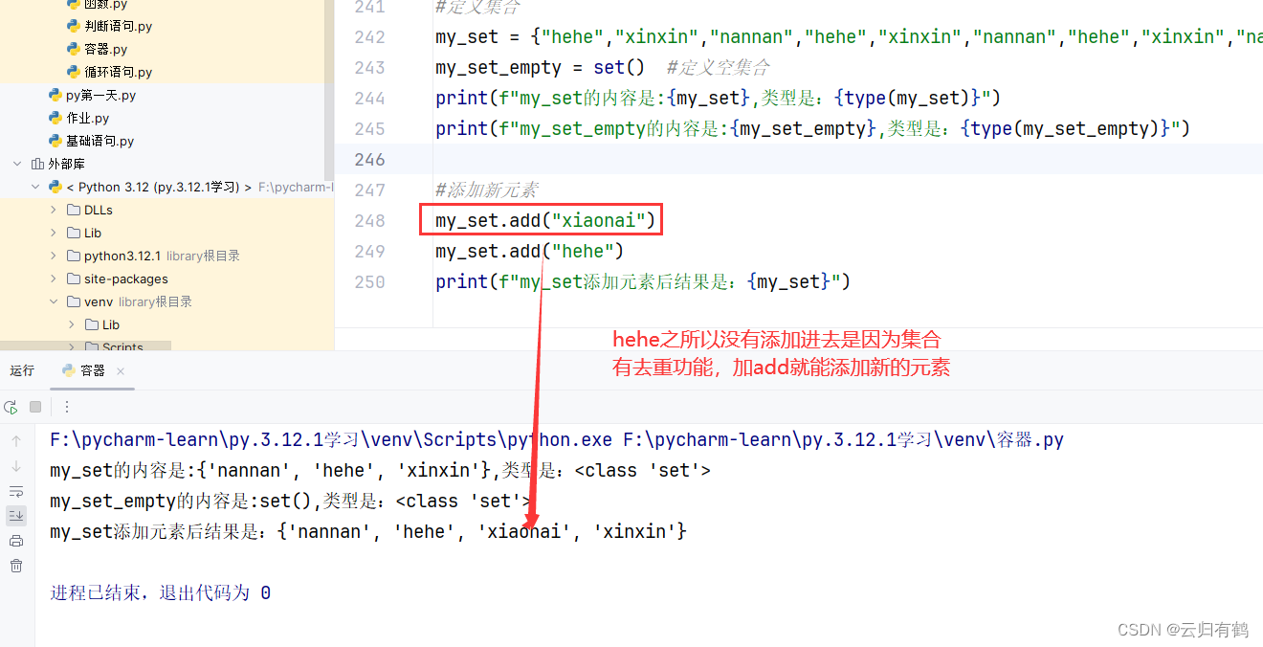The image size is (1263, 647).
Task: Select the Python 3.12 interpreter icon
Action: [55, 187]
